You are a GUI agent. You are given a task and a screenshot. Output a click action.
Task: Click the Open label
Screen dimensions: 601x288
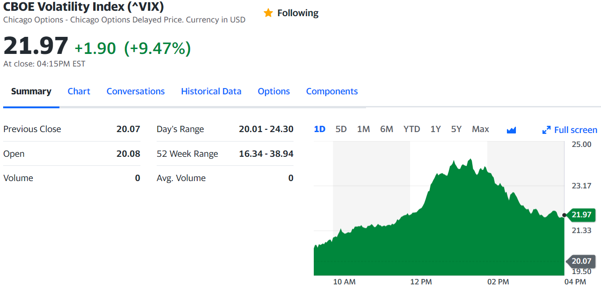click(14, 154)
